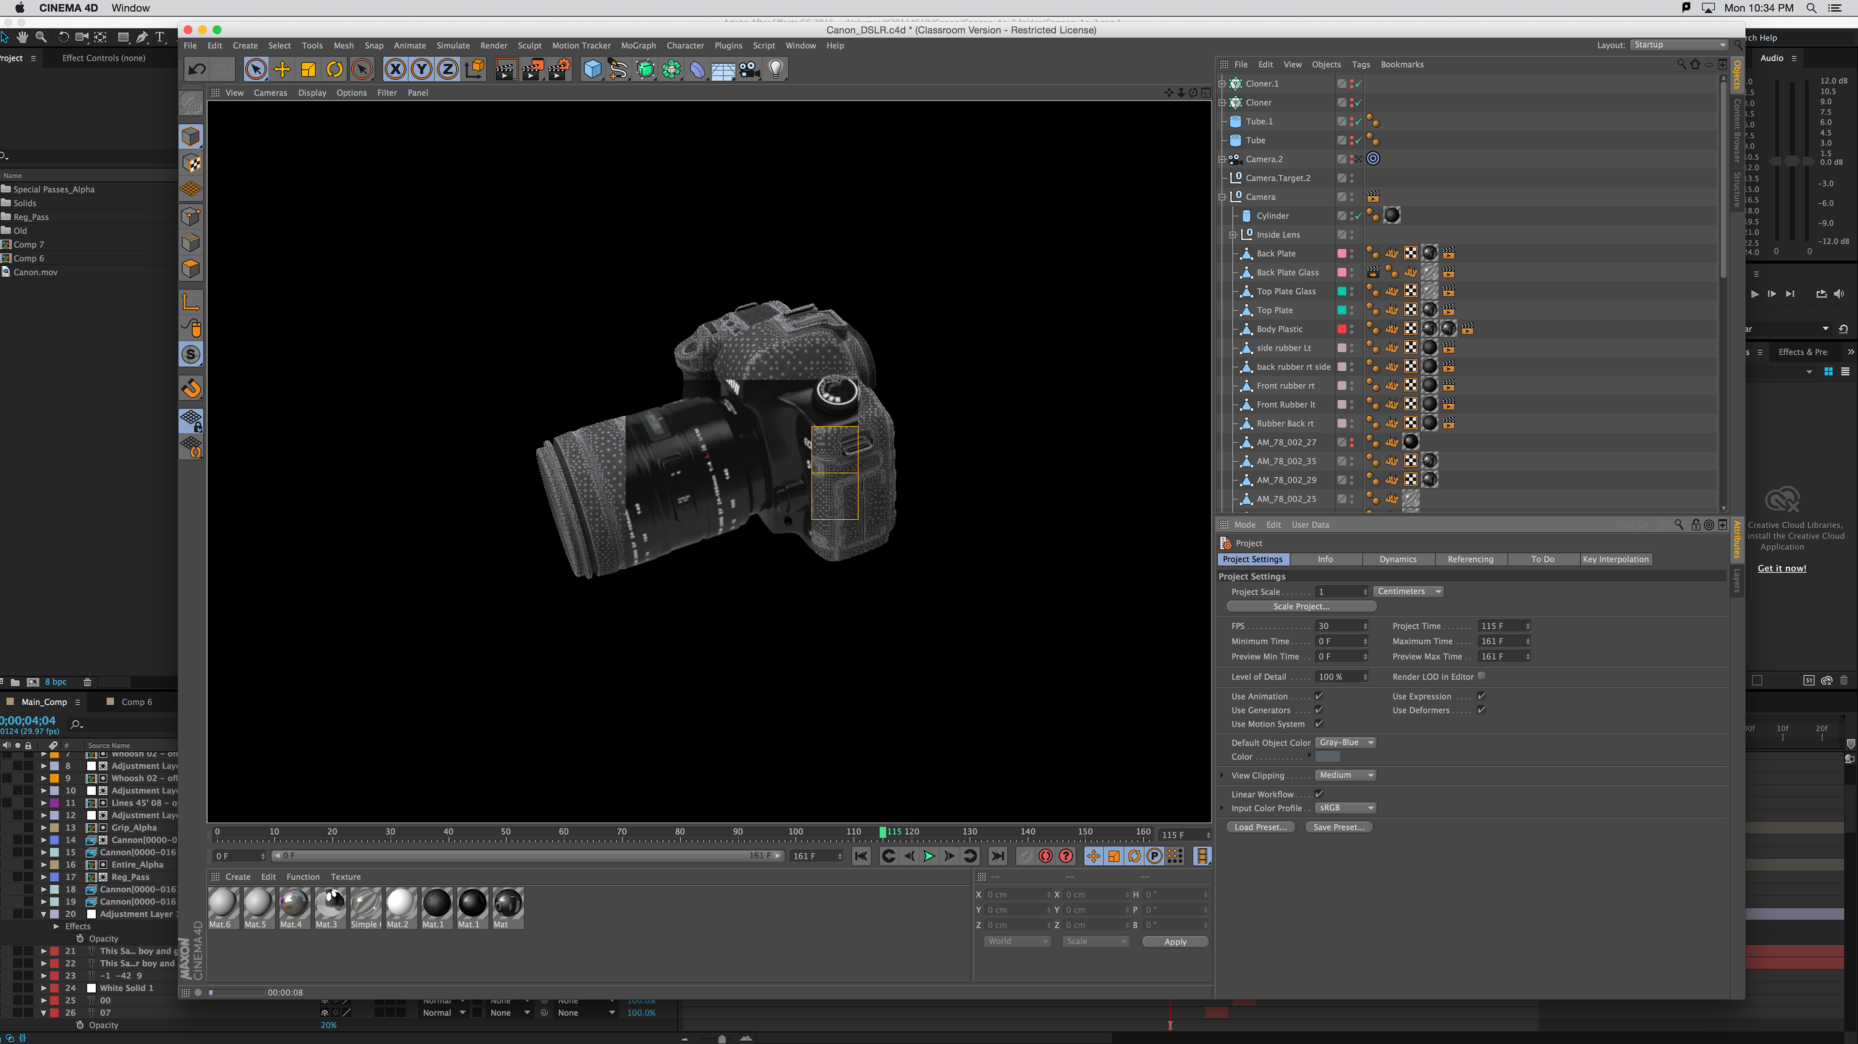
Task: Enable Render LOD in Editor checkbox
Action: click(x=1481, y=676)
